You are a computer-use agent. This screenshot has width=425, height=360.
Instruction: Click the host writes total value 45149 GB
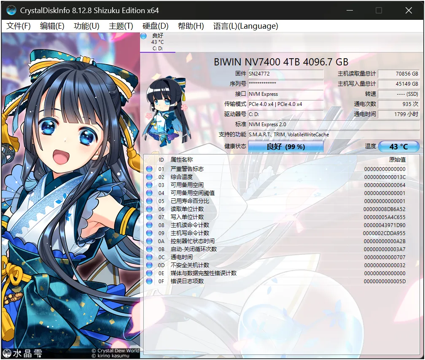[398, 84]
